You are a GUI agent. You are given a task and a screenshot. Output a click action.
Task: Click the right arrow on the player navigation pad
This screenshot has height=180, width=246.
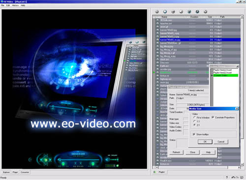(x=51, y=160)
